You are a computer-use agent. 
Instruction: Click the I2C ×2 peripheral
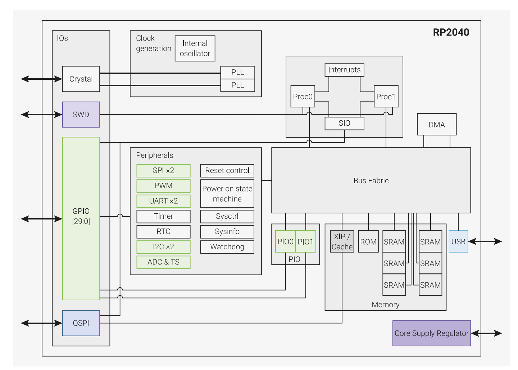tap(163, 247)
